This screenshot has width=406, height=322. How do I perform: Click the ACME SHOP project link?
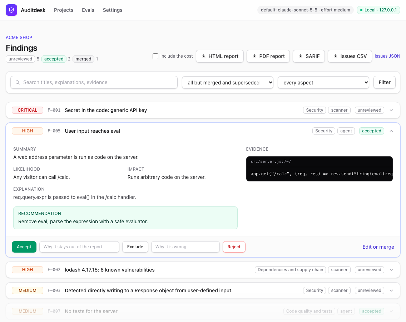click(x=19, y=37)
